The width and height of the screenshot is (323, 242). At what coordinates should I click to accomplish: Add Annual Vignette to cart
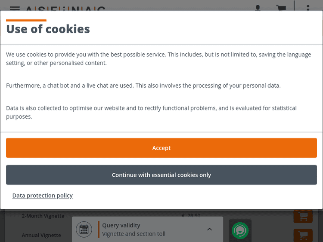(x=303, y=235)
